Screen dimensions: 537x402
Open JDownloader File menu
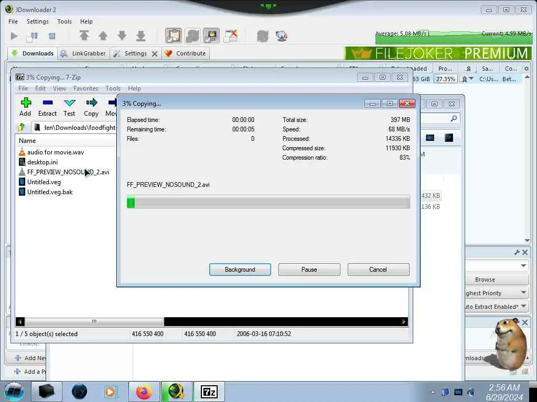13,21
